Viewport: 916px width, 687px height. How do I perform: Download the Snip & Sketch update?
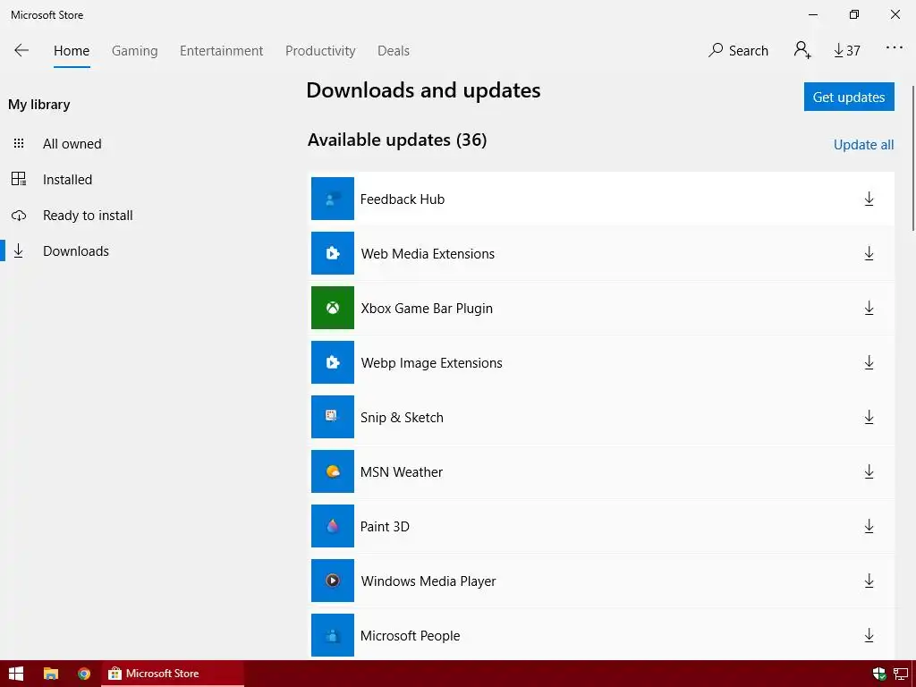pyautogui.click(x=869, y=417)
